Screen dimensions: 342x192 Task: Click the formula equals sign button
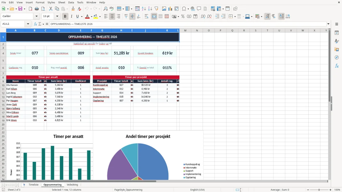click(47, 24)
